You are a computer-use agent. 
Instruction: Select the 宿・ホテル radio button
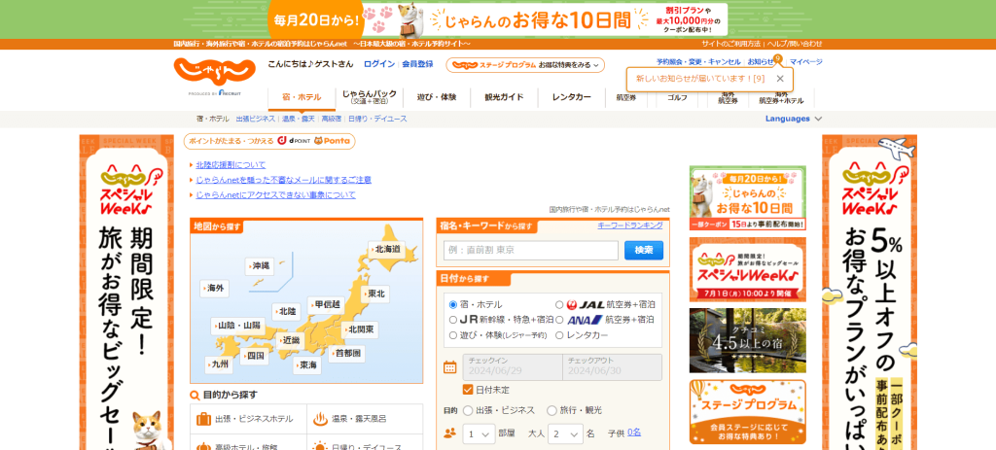point(453,304)
